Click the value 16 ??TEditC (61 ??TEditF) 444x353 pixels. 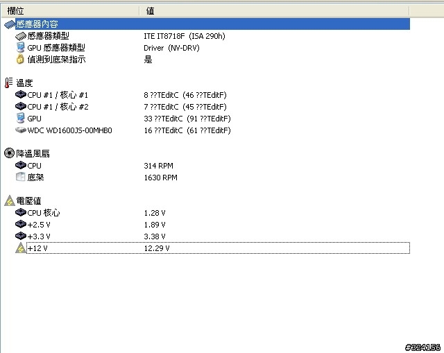(x=187, y=130)
